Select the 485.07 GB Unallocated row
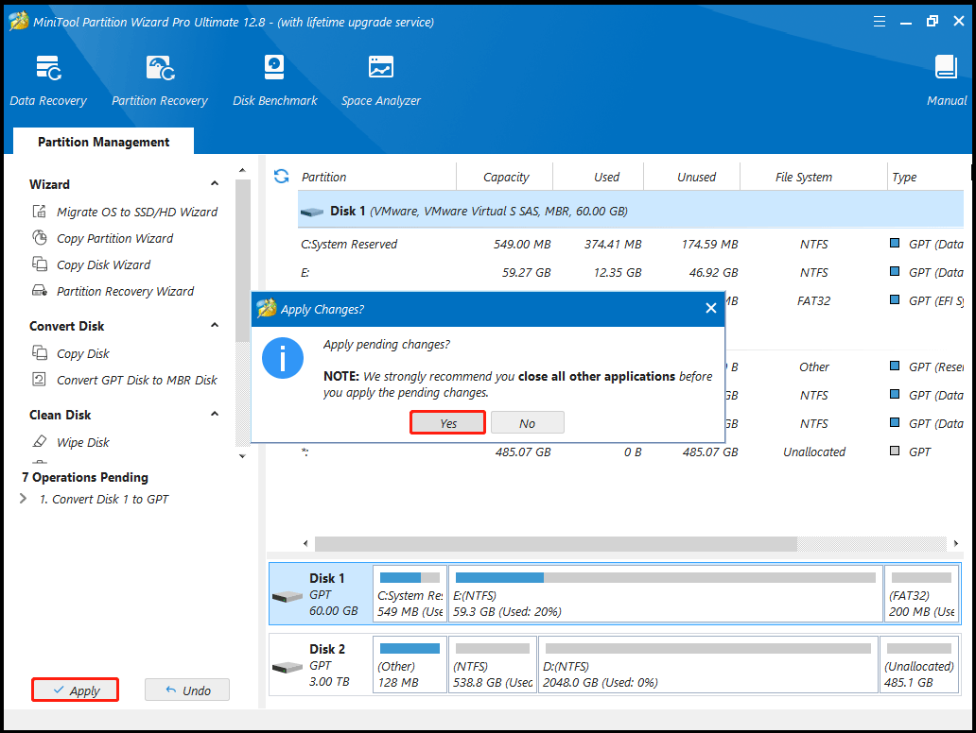The image size is (976, 733). pyautogui.click(x=631, y=452)
